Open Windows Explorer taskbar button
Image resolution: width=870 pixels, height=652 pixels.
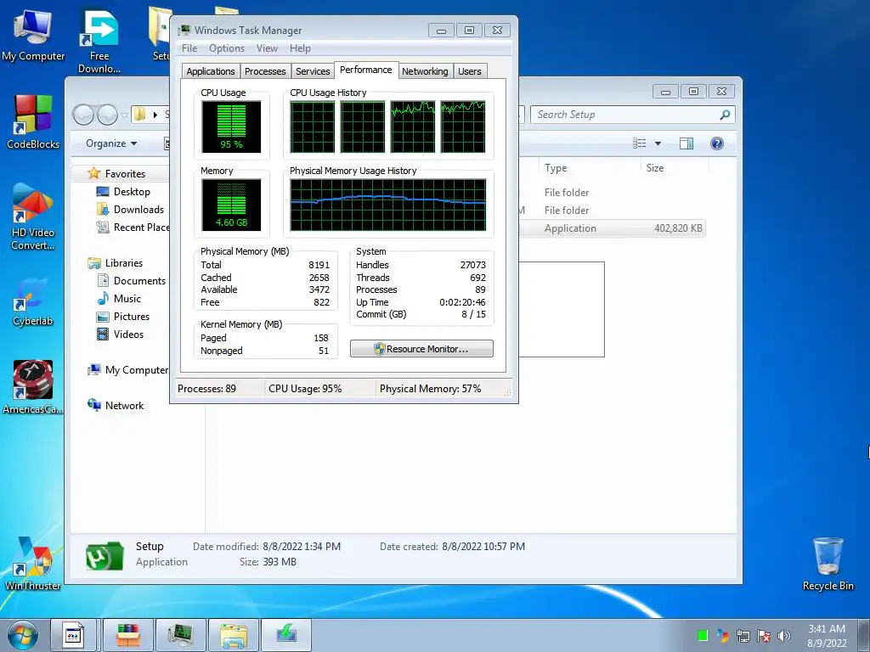[x=234, y=635]
